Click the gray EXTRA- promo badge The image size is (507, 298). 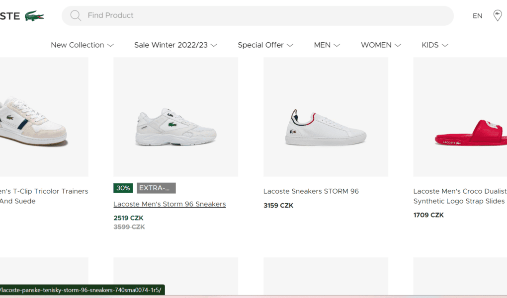pyautogui.click(x=156, y=188)
